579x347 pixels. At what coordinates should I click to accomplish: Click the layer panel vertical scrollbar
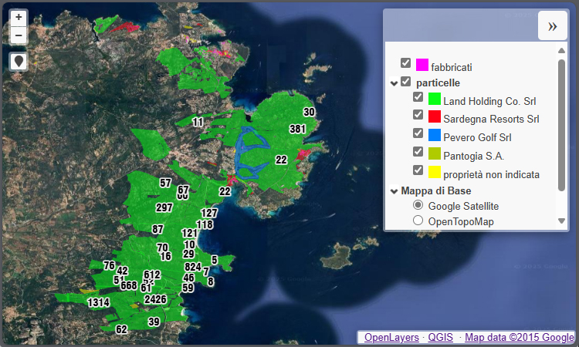pyautogui.click(x=561, y=123)
